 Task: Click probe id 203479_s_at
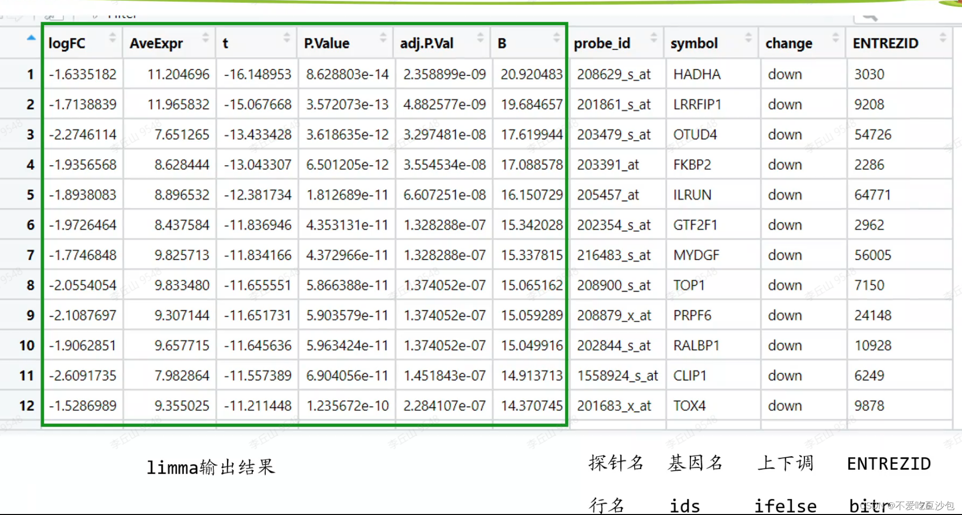coord(614,135)
